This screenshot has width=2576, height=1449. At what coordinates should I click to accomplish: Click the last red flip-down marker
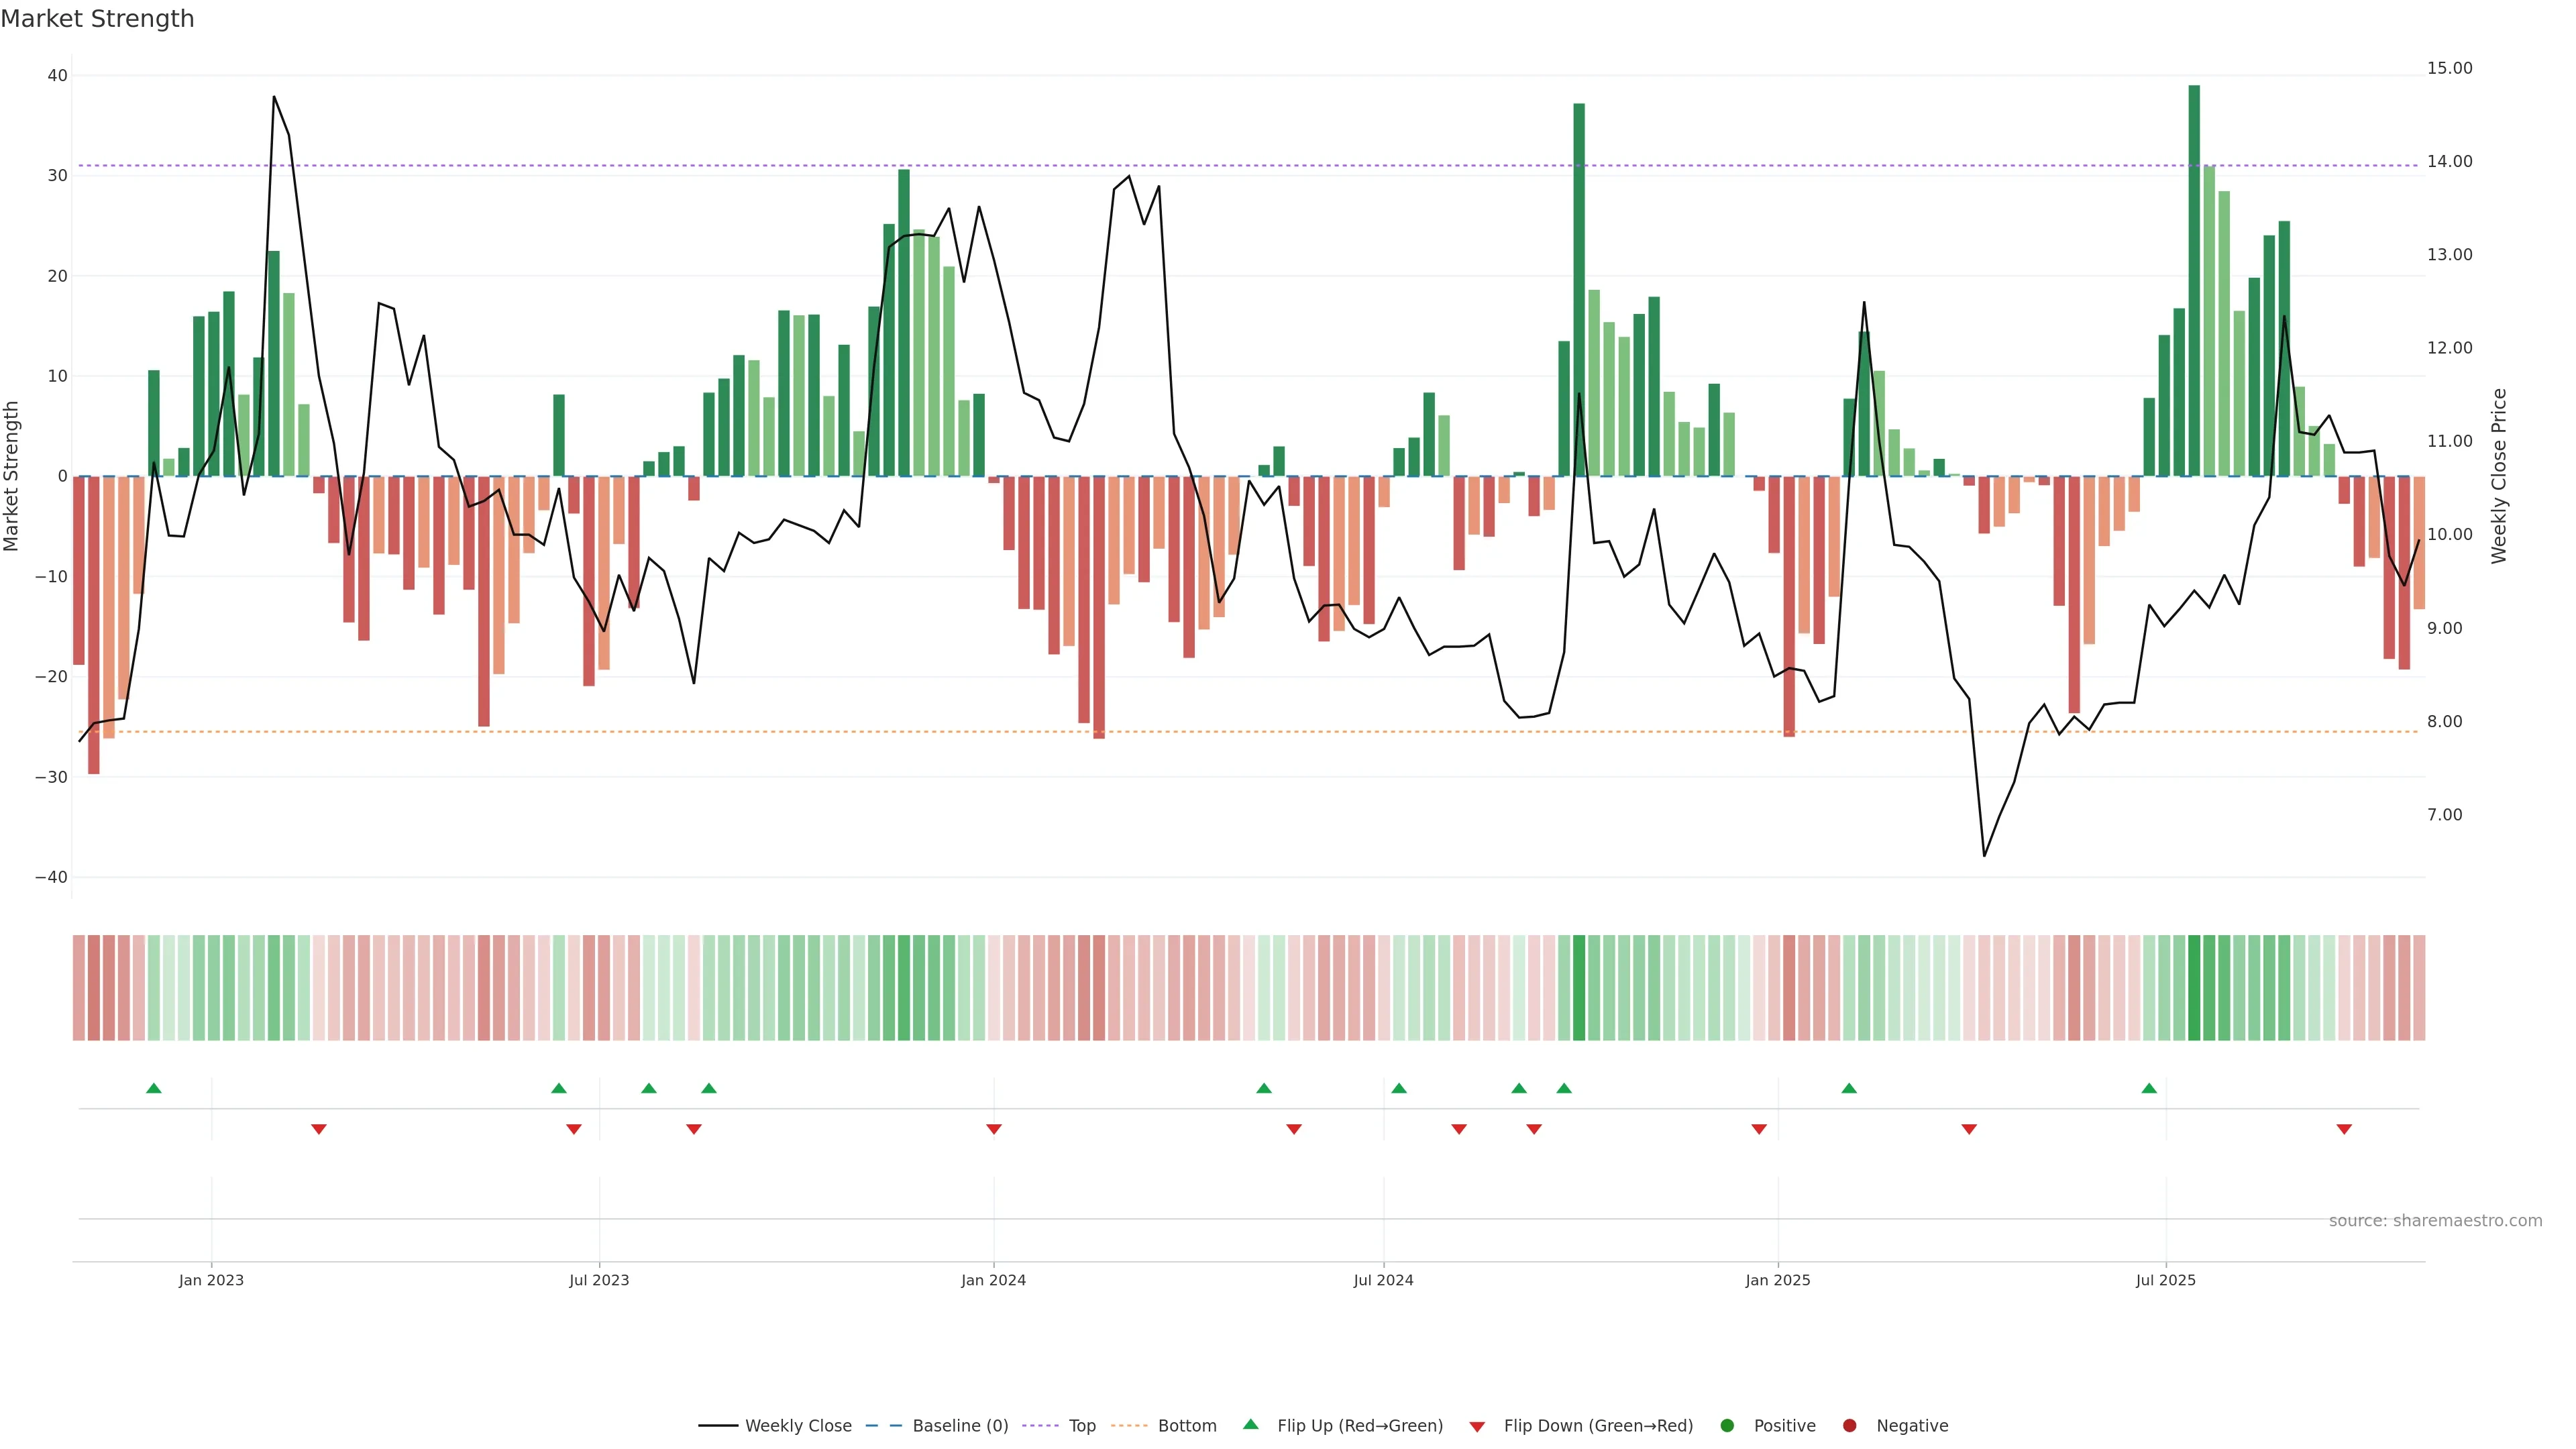point(2344,1129)
